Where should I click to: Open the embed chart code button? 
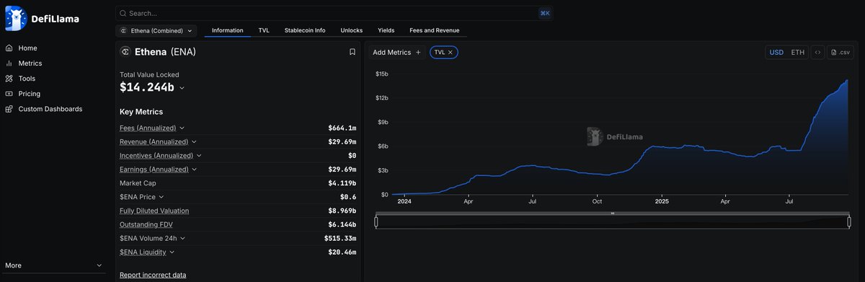point(818,52)
